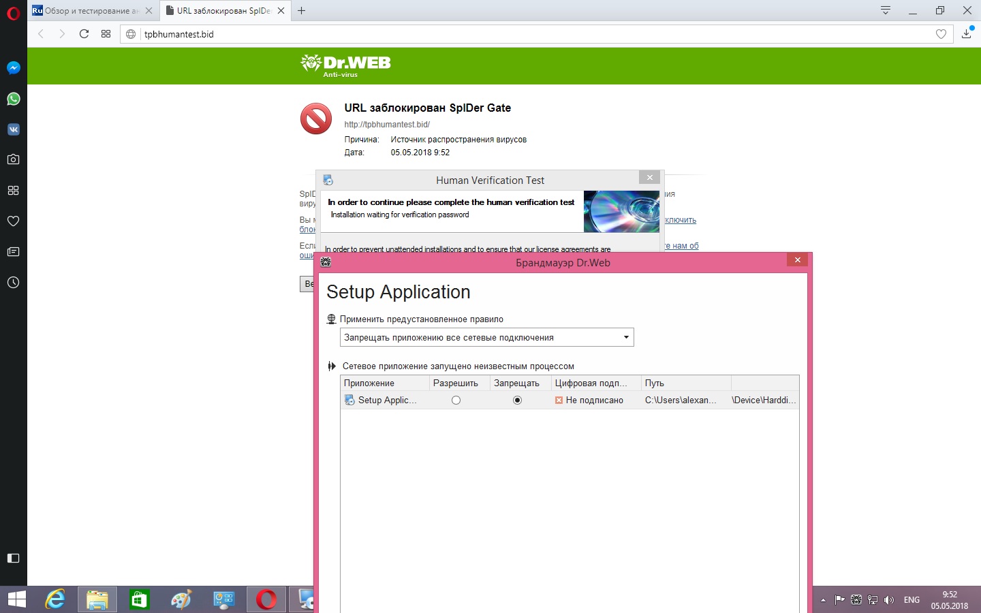The height and width of the screenshot is (613, 981).
Task: Open the Windows Start menu
Action: pyautogui.click(x=16, y=599)
